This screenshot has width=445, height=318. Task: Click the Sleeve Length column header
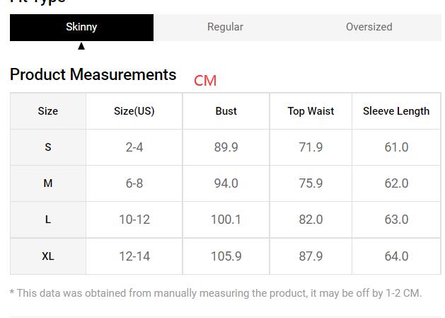pyautogui.click(x=396, y=110)
